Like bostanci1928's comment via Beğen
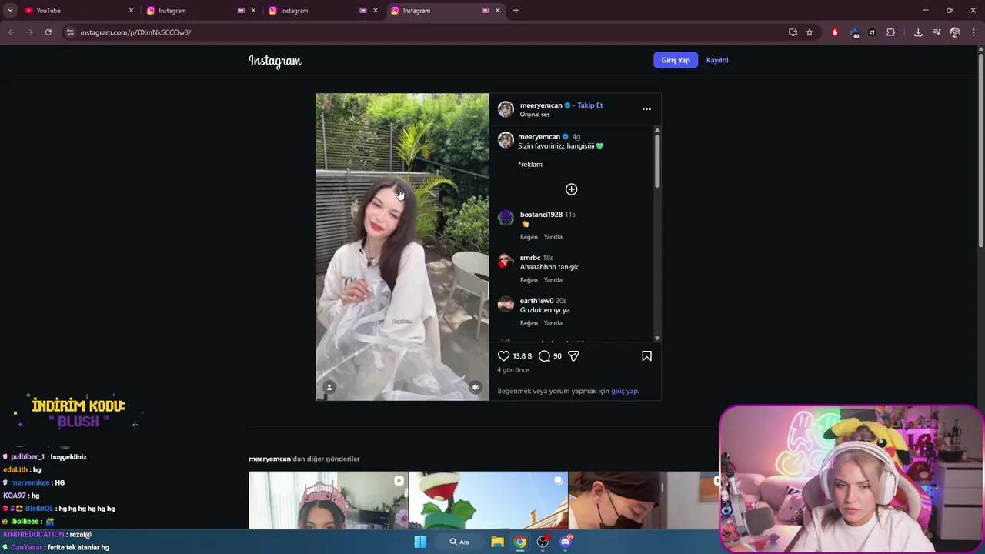This screenshot has width=985, height=554. [x=529, y=237]
